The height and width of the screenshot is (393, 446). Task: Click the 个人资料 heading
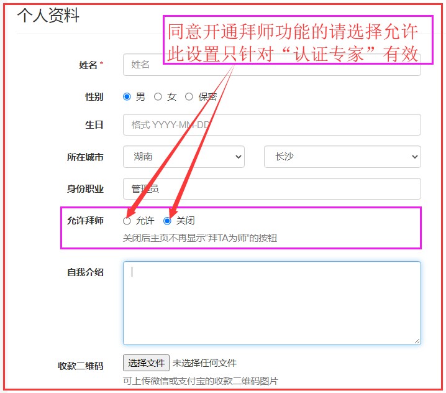pos(48,15)
